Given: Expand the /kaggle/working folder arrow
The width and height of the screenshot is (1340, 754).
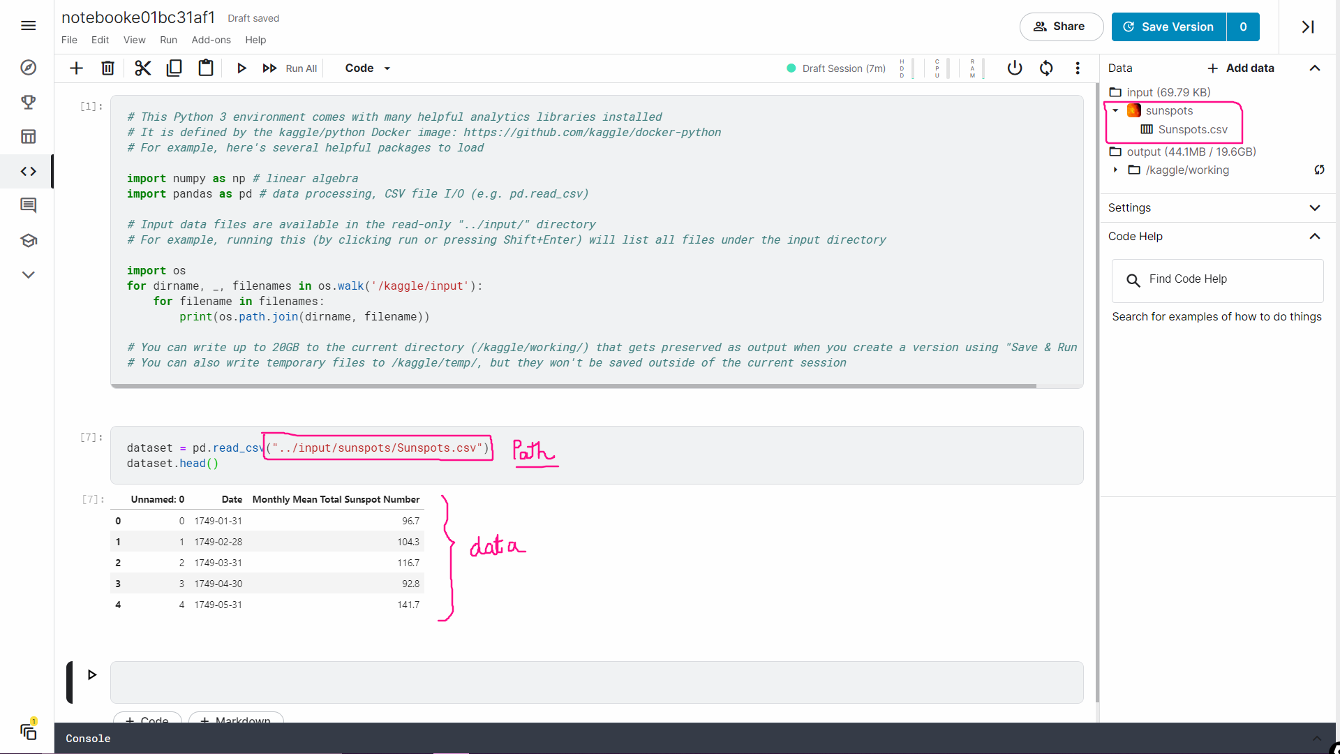Looking at the screenshot, I should [x=1115, y=170].
